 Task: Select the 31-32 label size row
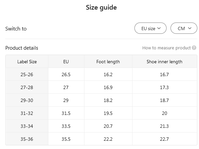click(x=27, y=113)
